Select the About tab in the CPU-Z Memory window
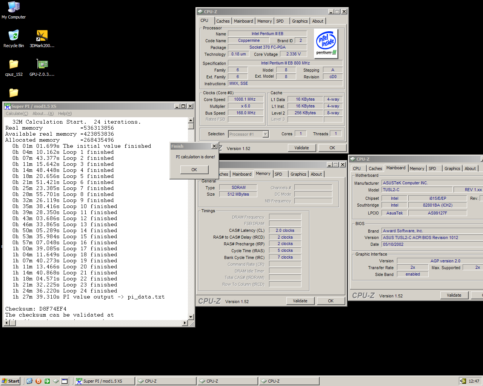 click(316, 174)
